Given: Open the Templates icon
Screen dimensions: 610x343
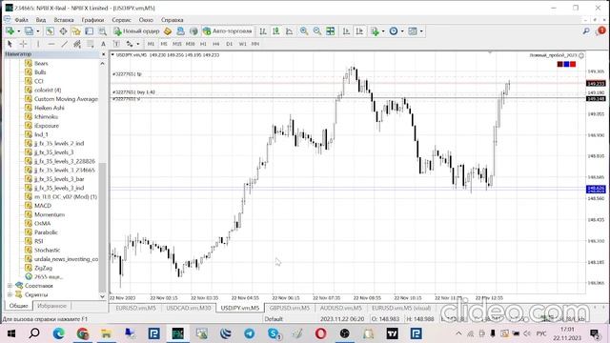Looking at the screenshot, I should [413, 31].
